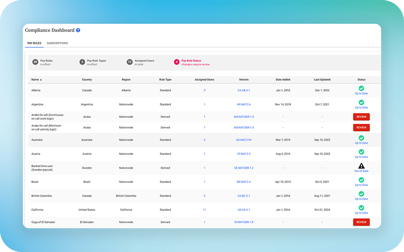The width and height of the screenshot is (404, 252).
Task: Click the Status column header
Action: 361,80
